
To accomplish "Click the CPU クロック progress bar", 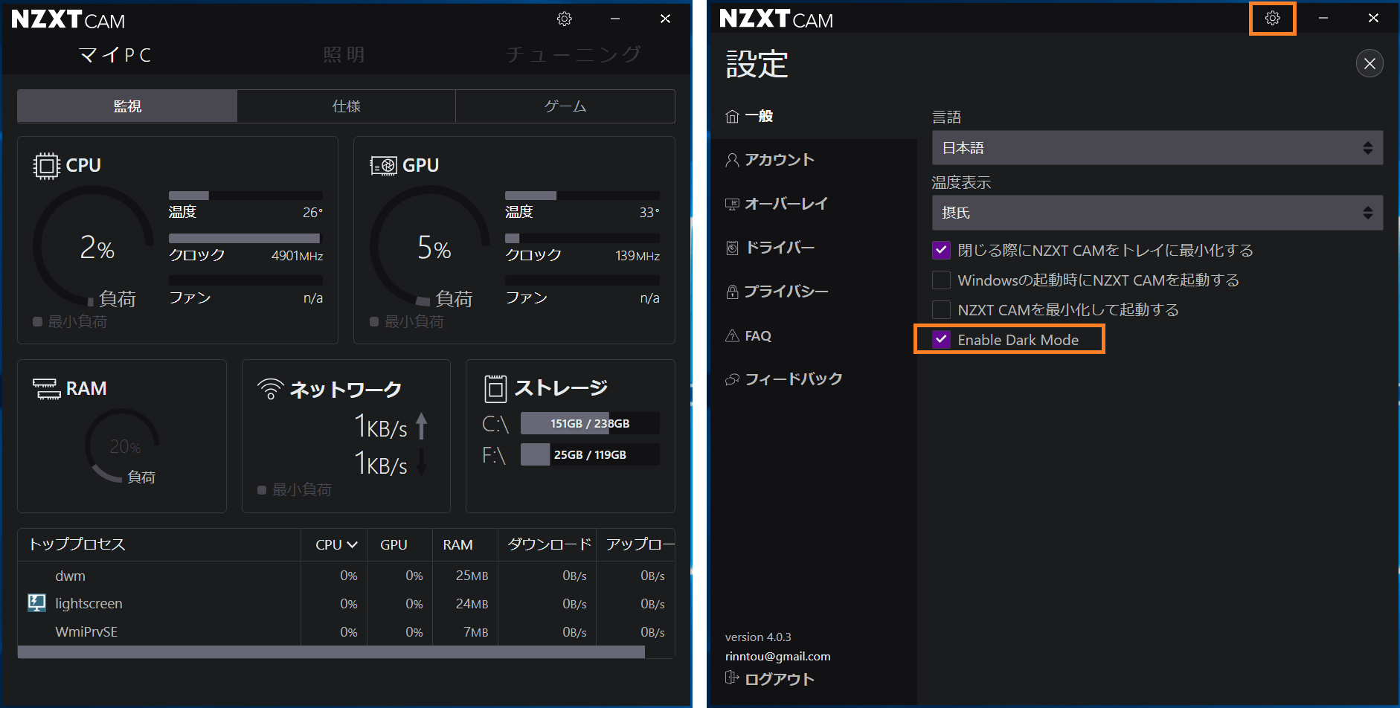I will pyautogui.click(x=245, y=239).
